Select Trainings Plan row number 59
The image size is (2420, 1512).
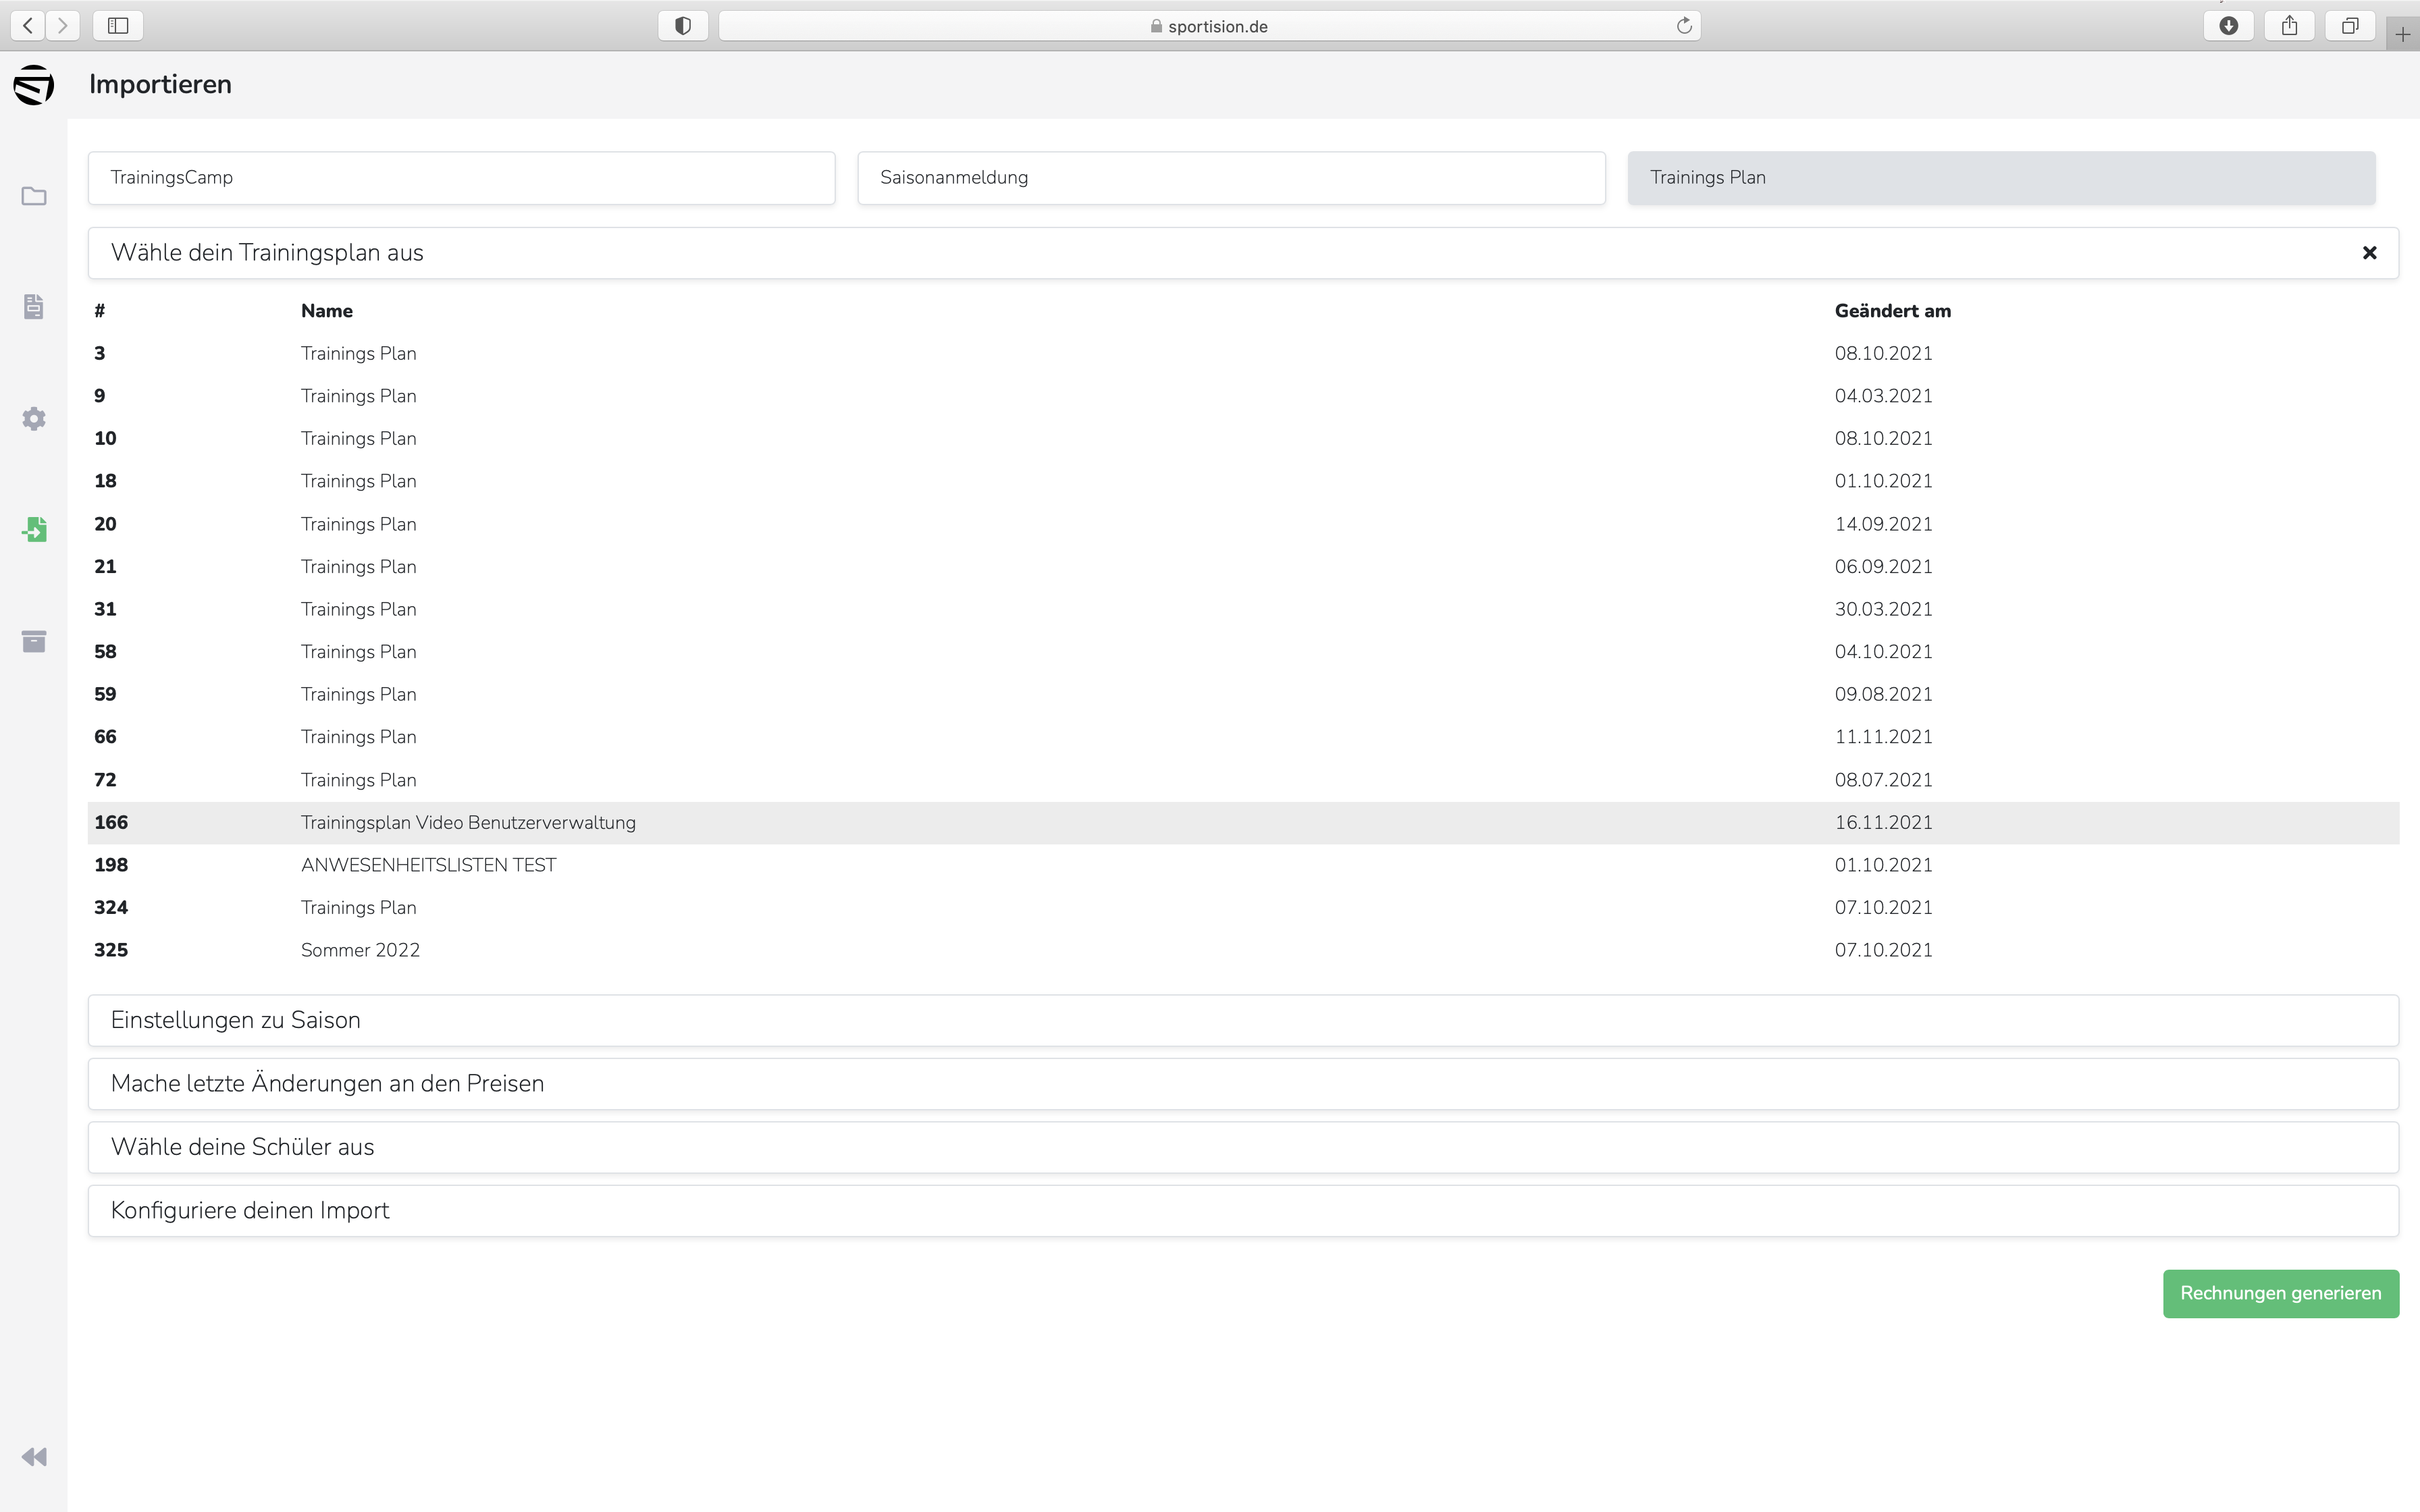[1243, 695]
